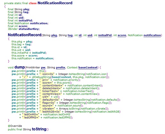Click the highlighted ' pri=' string literal

(x=44, y=80)
